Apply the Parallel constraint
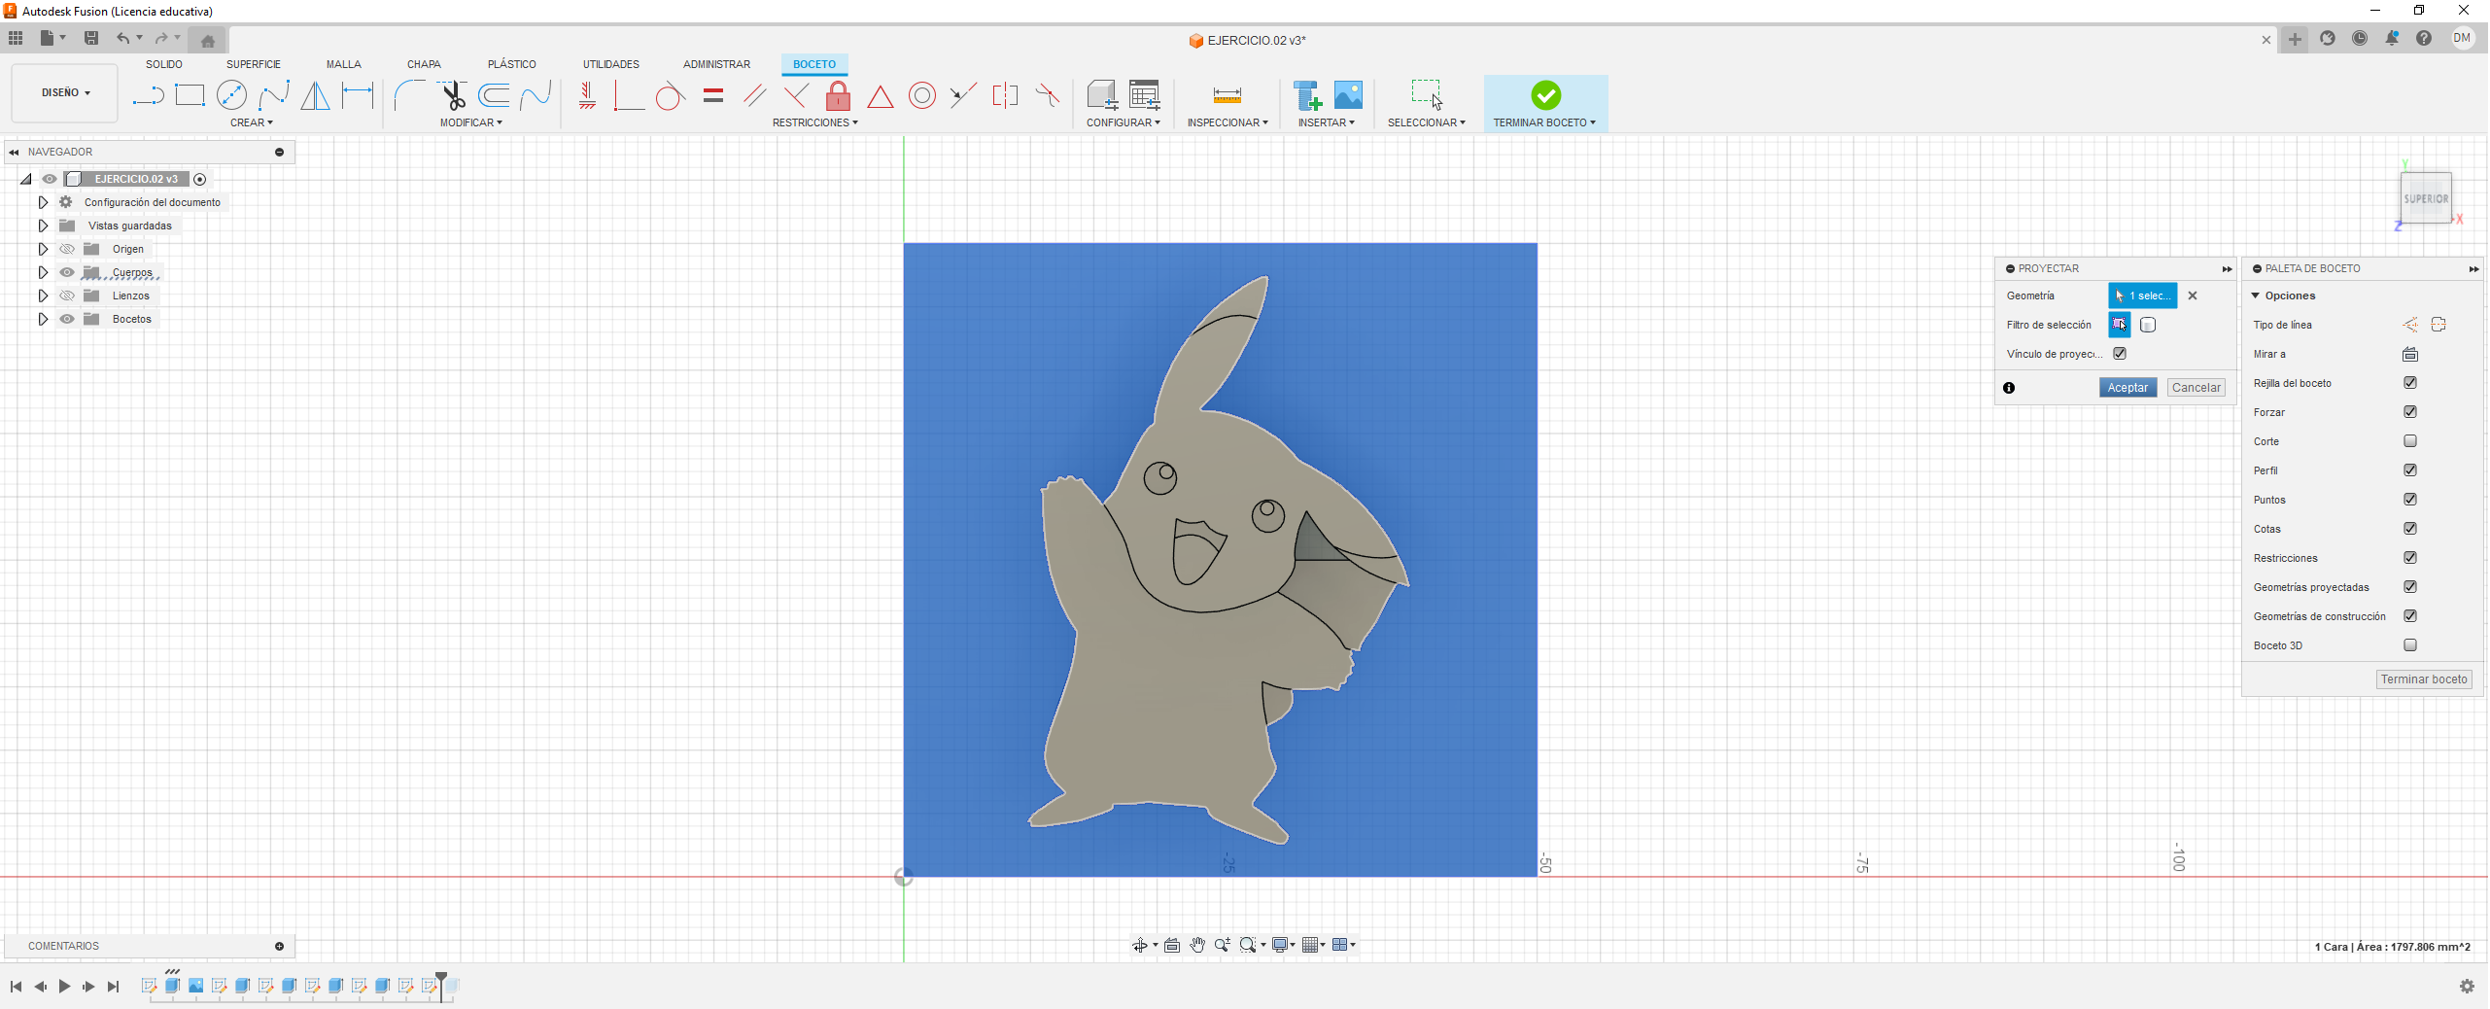This screenshot has height=1009, width=2490. (x=754, y=95)
